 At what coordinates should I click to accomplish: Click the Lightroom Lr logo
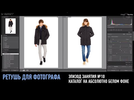[2, 14]
